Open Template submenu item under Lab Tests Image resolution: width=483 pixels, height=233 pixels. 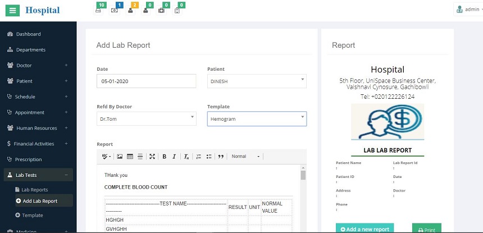pyautogui.click(x=33, y=216)
